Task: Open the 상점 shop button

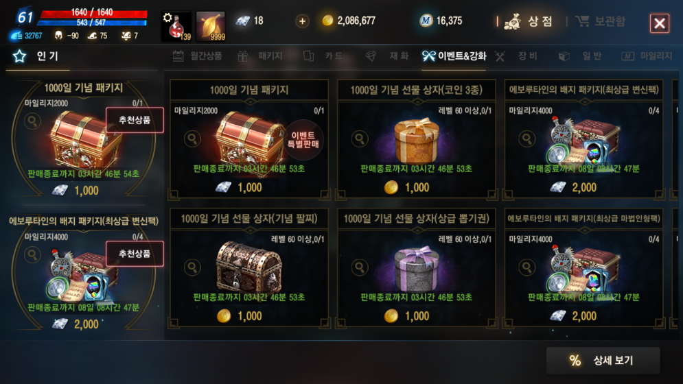Action: click(528, 21)
